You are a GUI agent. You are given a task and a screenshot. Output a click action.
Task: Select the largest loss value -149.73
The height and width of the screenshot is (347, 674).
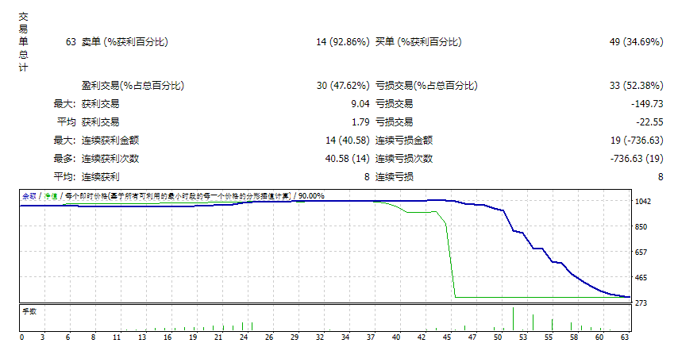click(x=647, y=104)
